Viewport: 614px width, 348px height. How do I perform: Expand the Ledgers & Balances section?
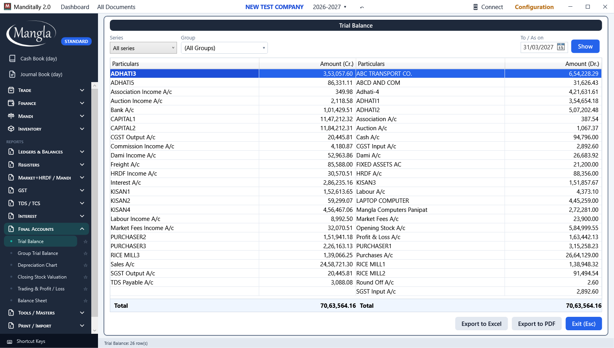point(46,152)
